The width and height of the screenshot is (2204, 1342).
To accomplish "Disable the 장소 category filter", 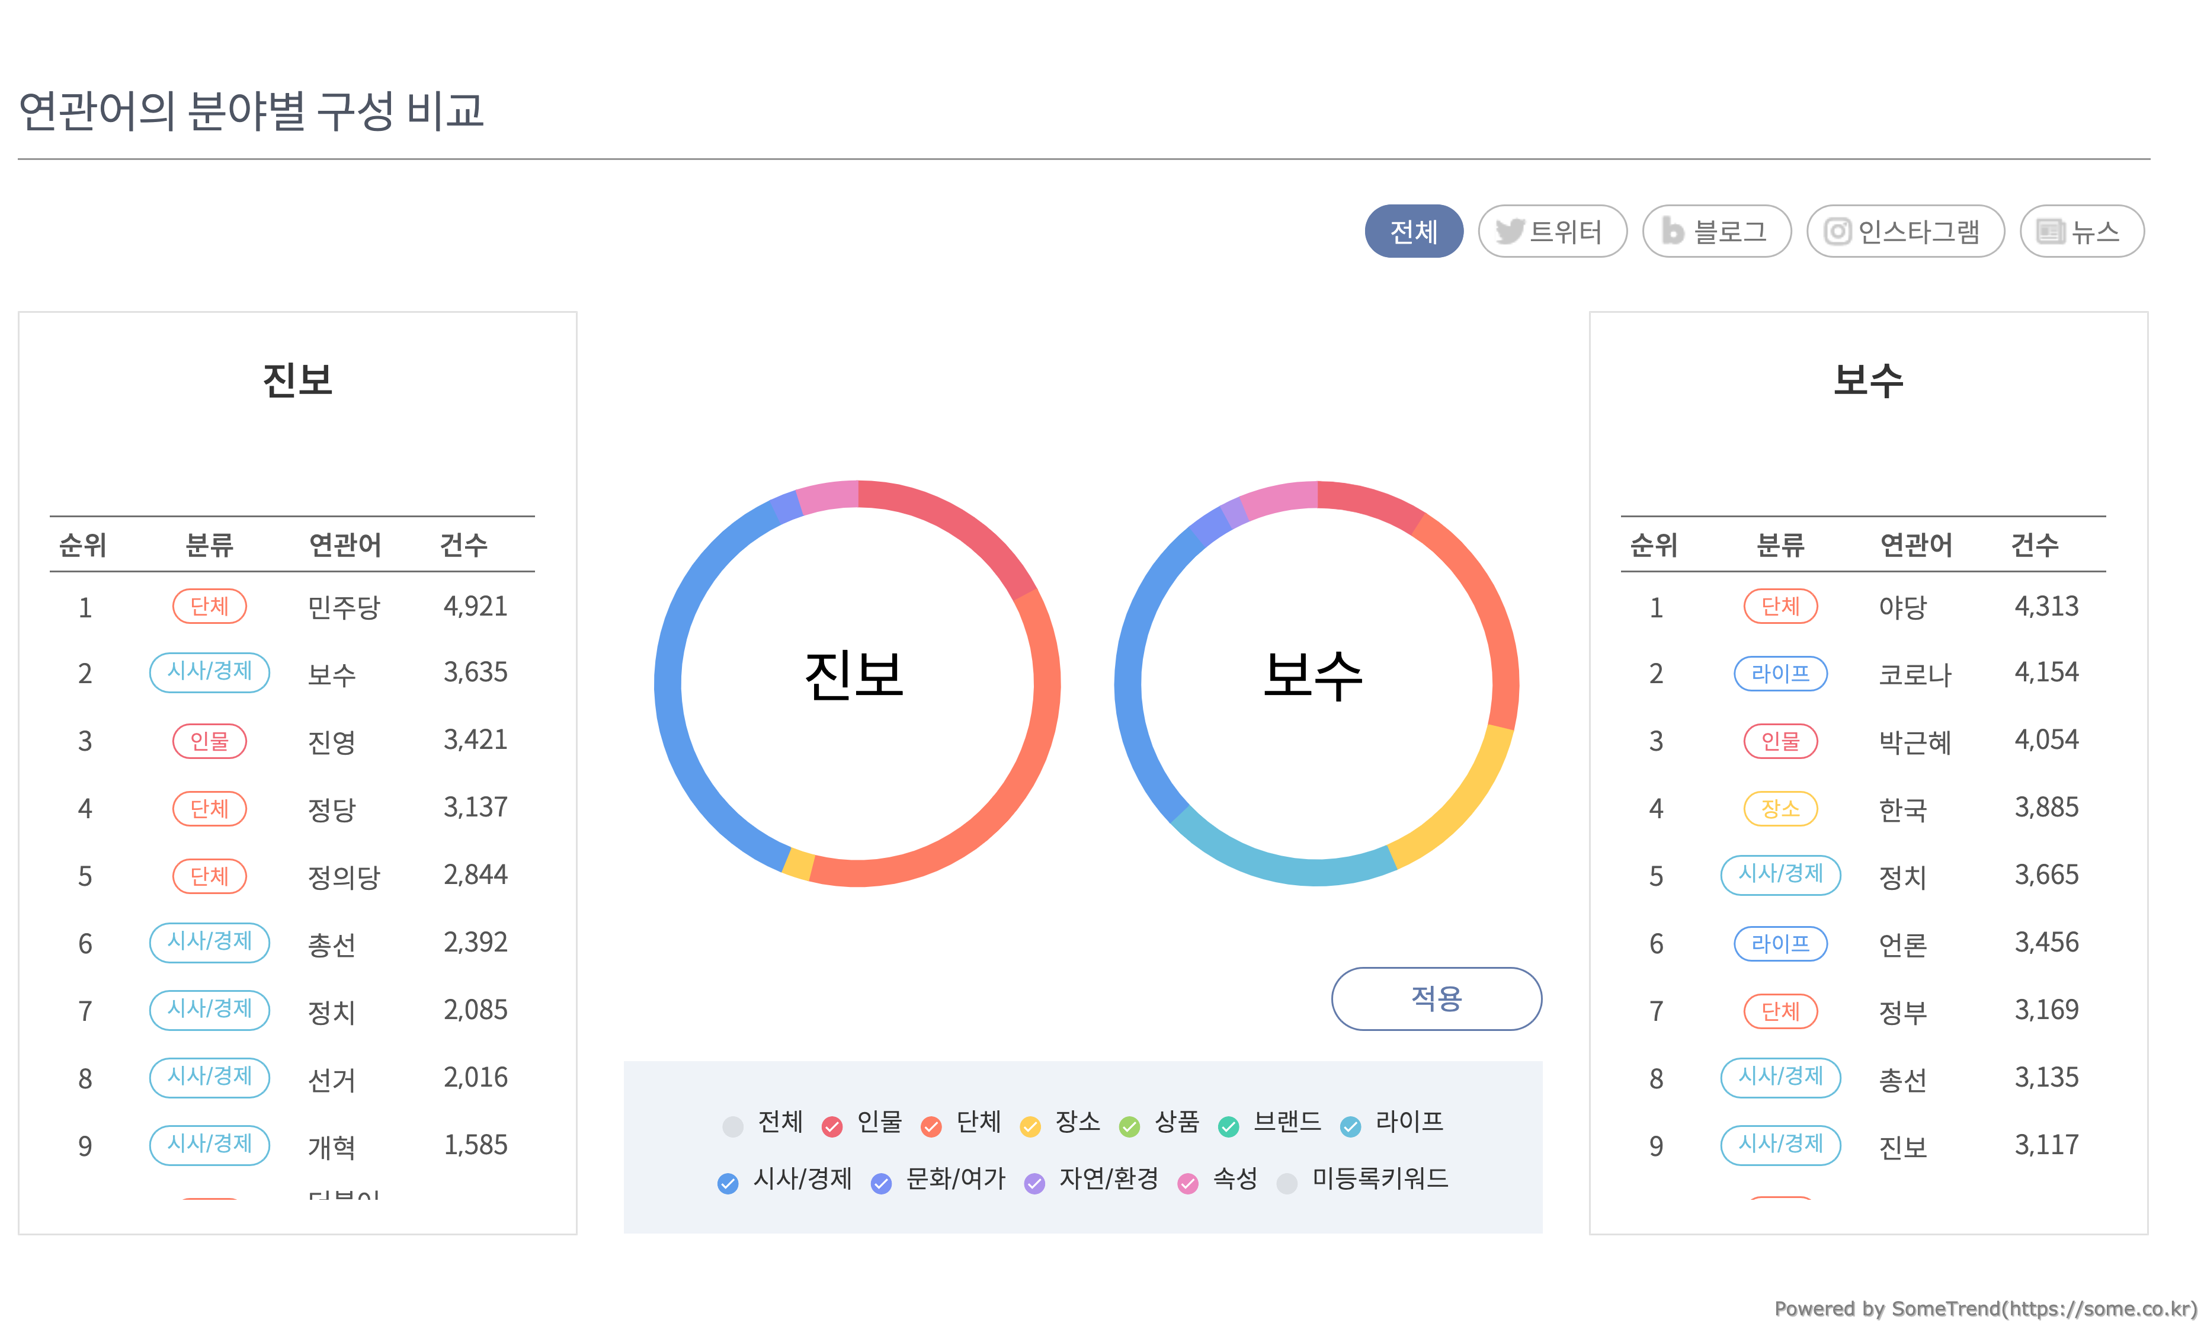I will point(1030,1126).
